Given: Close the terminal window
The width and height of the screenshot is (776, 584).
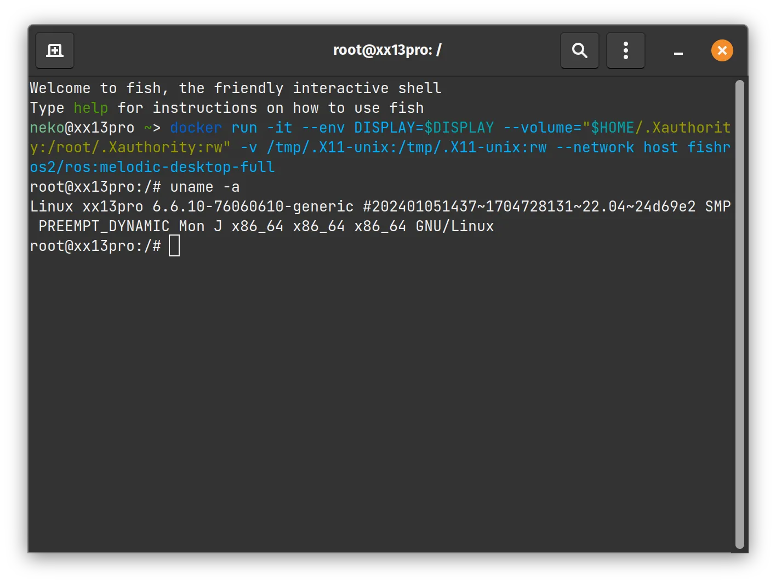Looking at the screenshot, I should click(x=722, y=50).
